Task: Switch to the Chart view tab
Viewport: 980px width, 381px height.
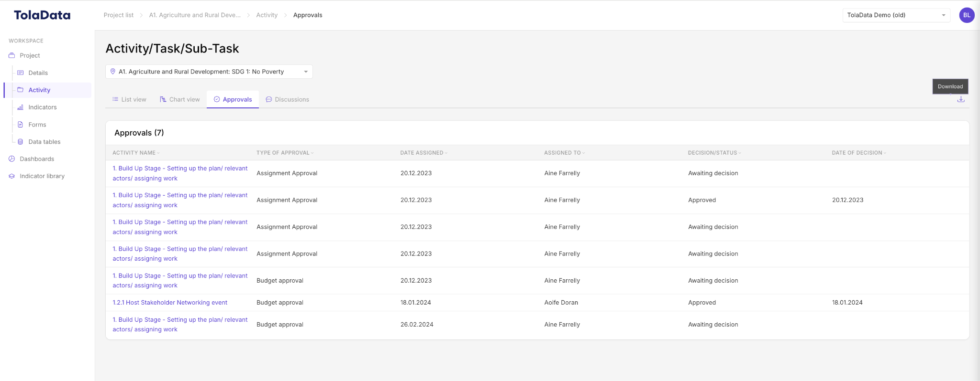Action: [x=180, y=99]
